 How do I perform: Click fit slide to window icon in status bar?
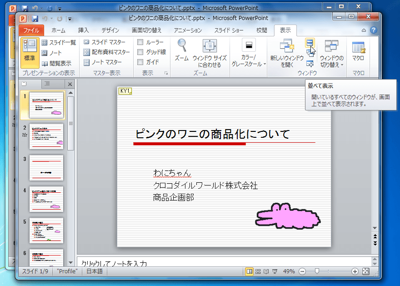(366, 271)
